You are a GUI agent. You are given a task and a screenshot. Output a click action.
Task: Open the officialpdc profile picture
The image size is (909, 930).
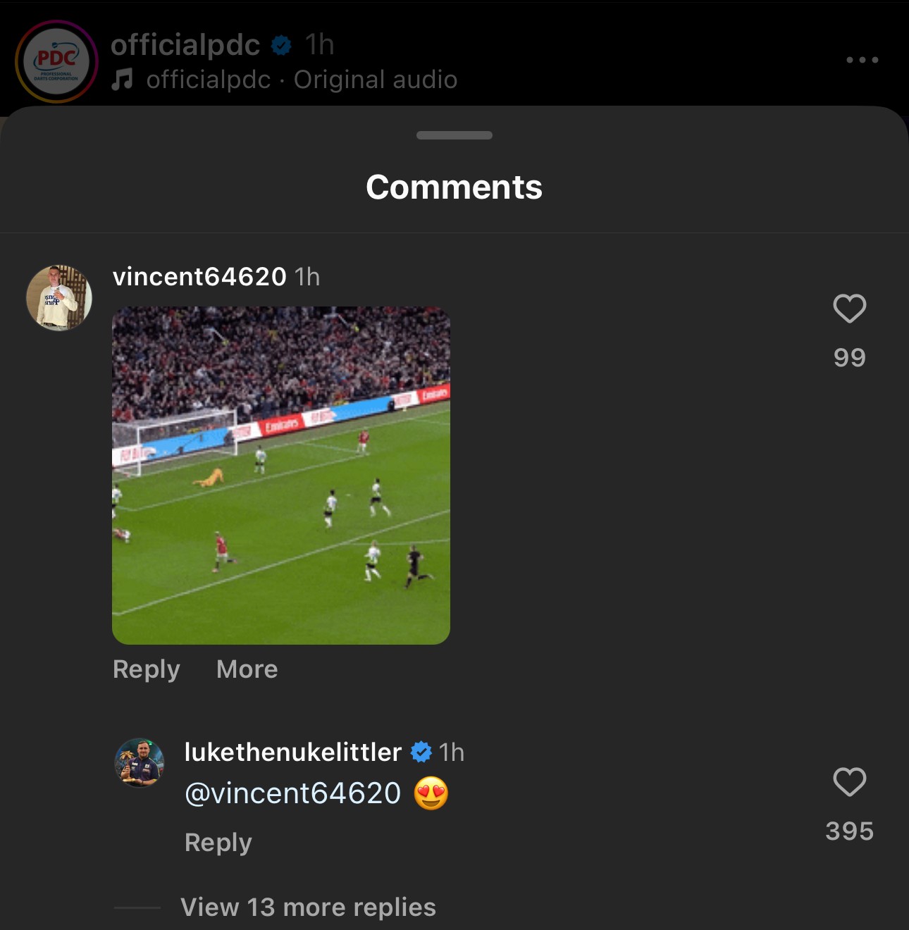tap(56, 61)
